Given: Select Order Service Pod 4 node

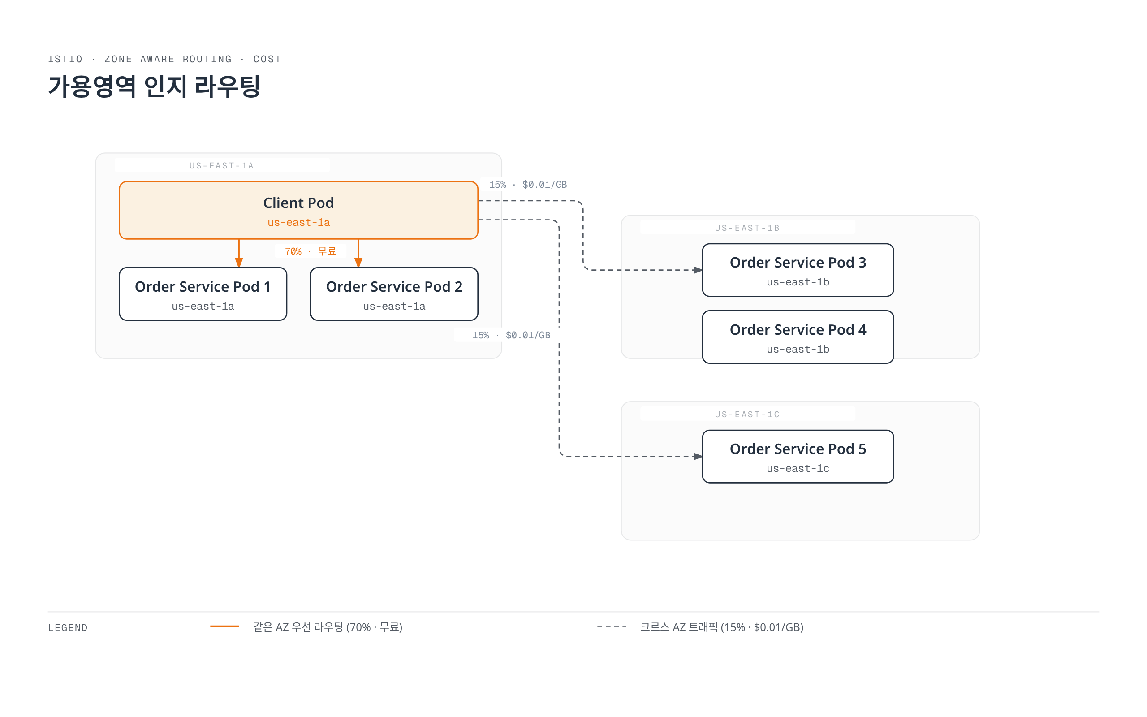Looking at the screenshot, I should (x=798, y=337).
